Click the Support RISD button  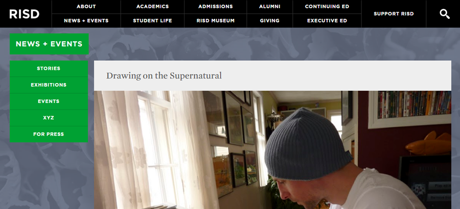tap(394, 14)
